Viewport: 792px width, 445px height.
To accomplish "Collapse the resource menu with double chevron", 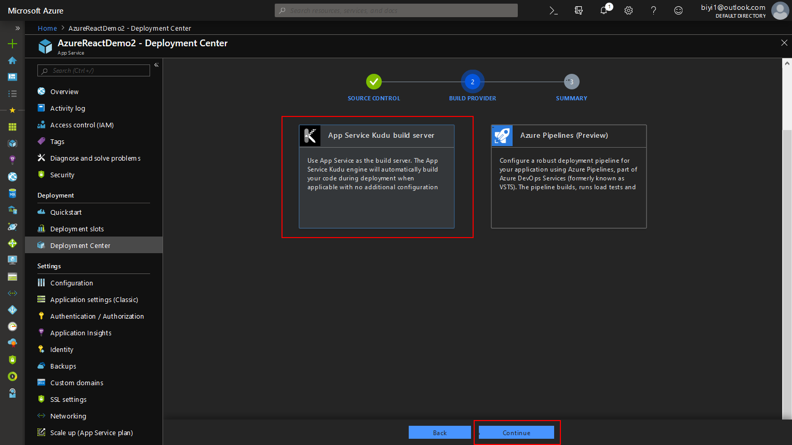I will [156, 65].
